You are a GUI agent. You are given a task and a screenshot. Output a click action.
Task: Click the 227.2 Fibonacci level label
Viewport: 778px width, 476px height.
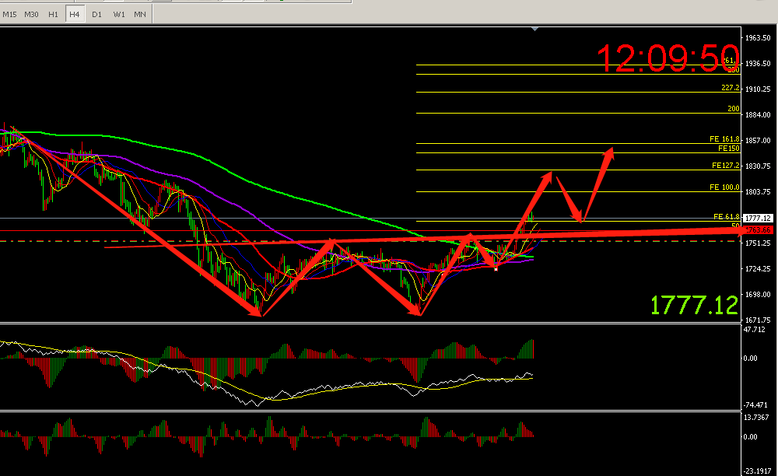731,88
